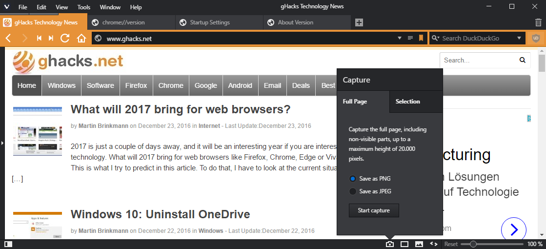Go to the Home nav item
Screen dimensions: 546x249
27,85
